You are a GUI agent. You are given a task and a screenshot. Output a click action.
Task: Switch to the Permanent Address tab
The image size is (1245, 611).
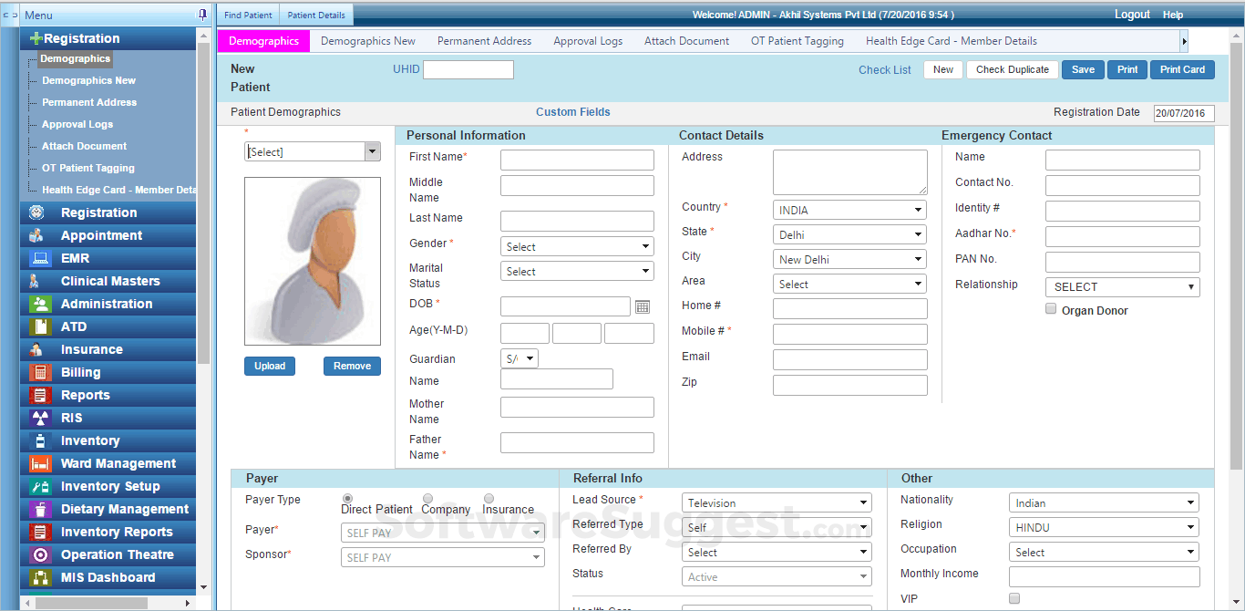484,40
